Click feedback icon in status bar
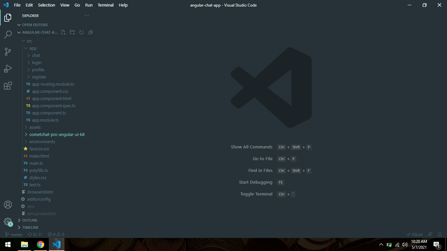The width and height of the screenshot is (447, 251). [430, 234]
